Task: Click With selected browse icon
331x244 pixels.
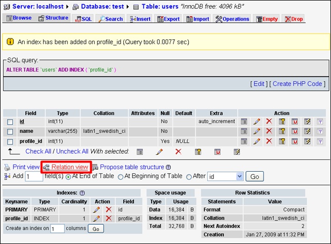Action: pyautogui.click(x=140, y=152)
